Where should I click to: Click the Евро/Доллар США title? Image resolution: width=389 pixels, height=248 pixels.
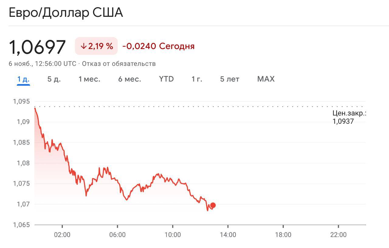66,13
